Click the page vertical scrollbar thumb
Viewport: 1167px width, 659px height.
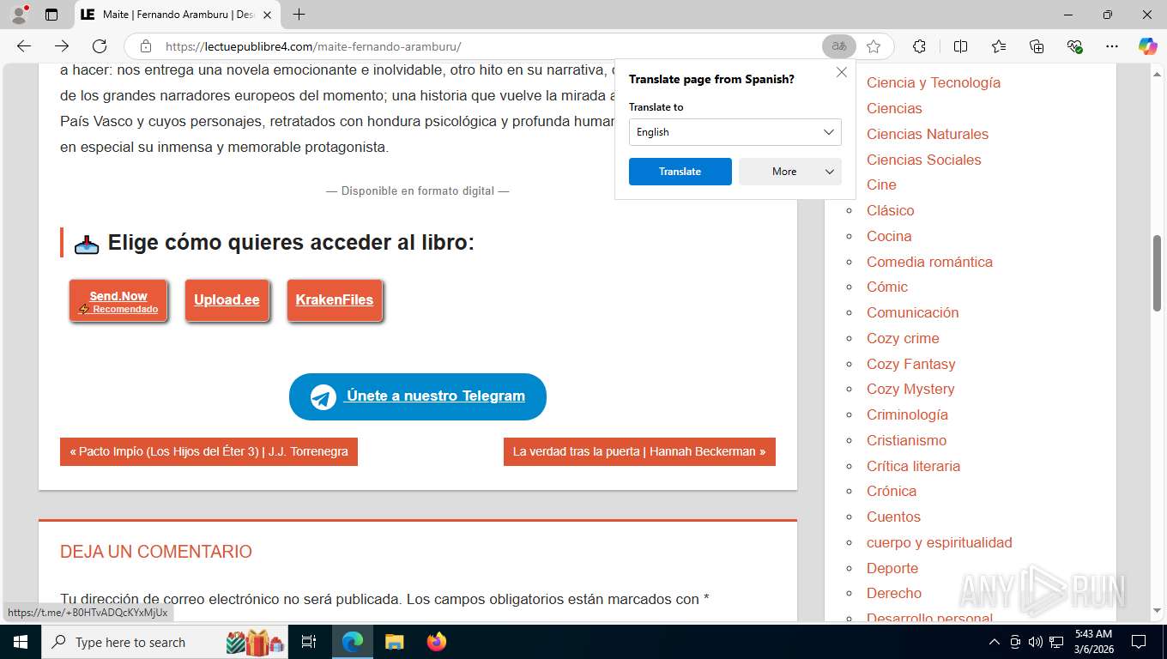pos(1157,273)
